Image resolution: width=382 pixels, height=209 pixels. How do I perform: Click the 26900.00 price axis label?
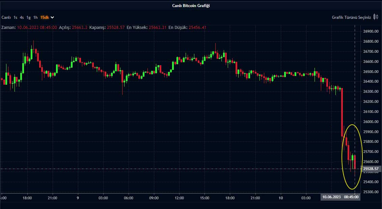[x=371, y=31]
